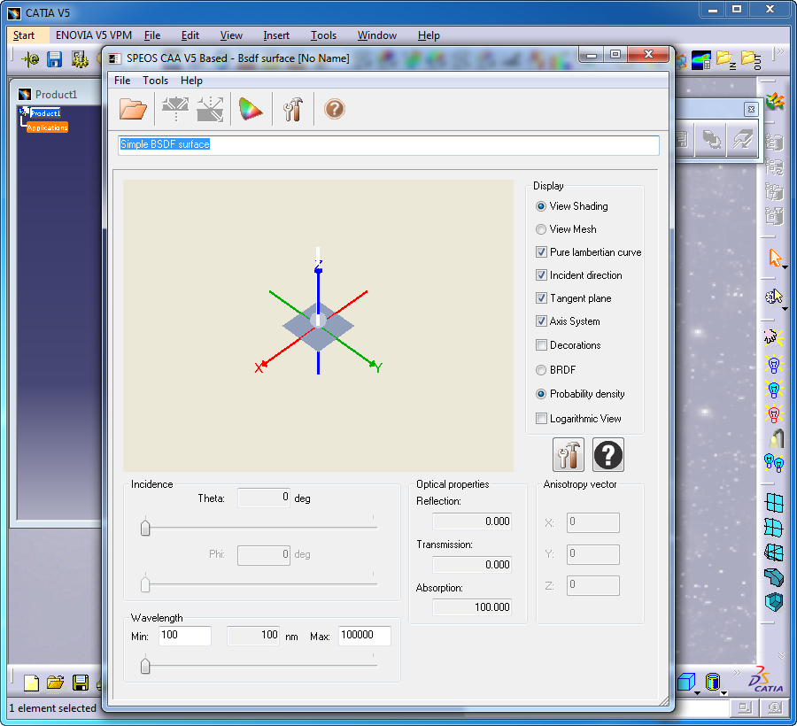Click the double blue light bulbs icon
The image size is (797, 726).
(774, 463)
